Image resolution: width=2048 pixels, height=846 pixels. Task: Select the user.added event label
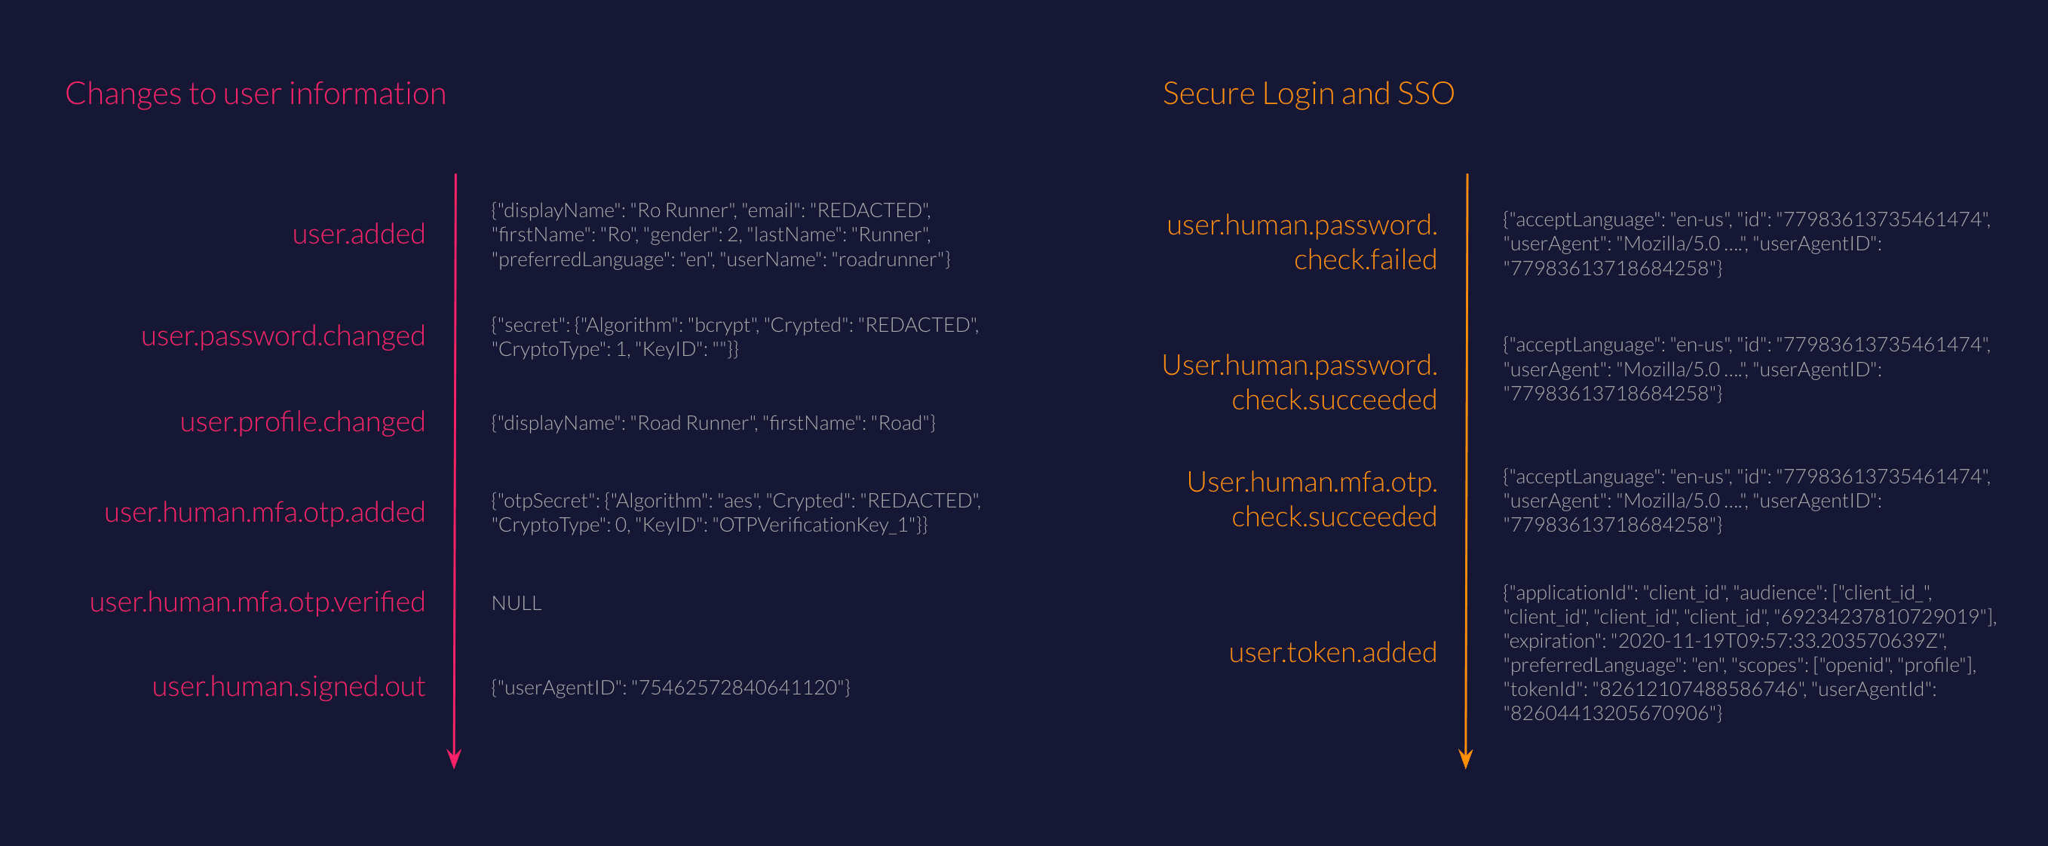tap(359, 234)
